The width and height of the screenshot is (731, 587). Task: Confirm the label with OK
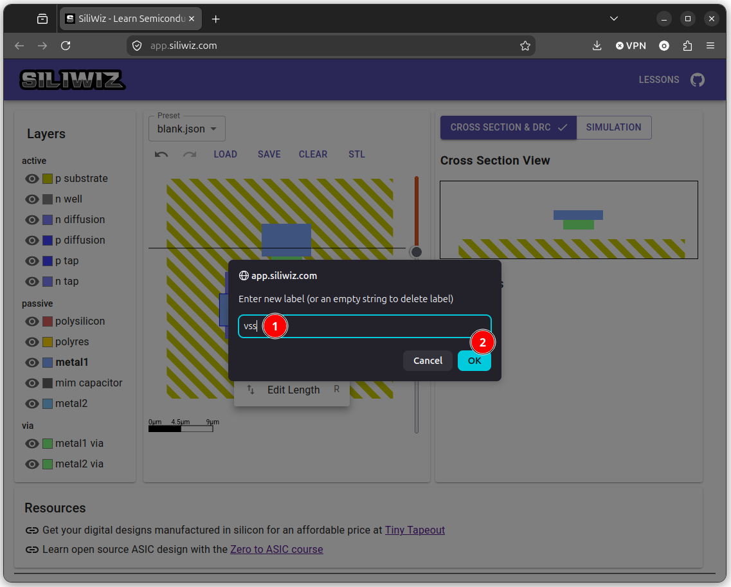pyautogui.click(x=474, y=361)
